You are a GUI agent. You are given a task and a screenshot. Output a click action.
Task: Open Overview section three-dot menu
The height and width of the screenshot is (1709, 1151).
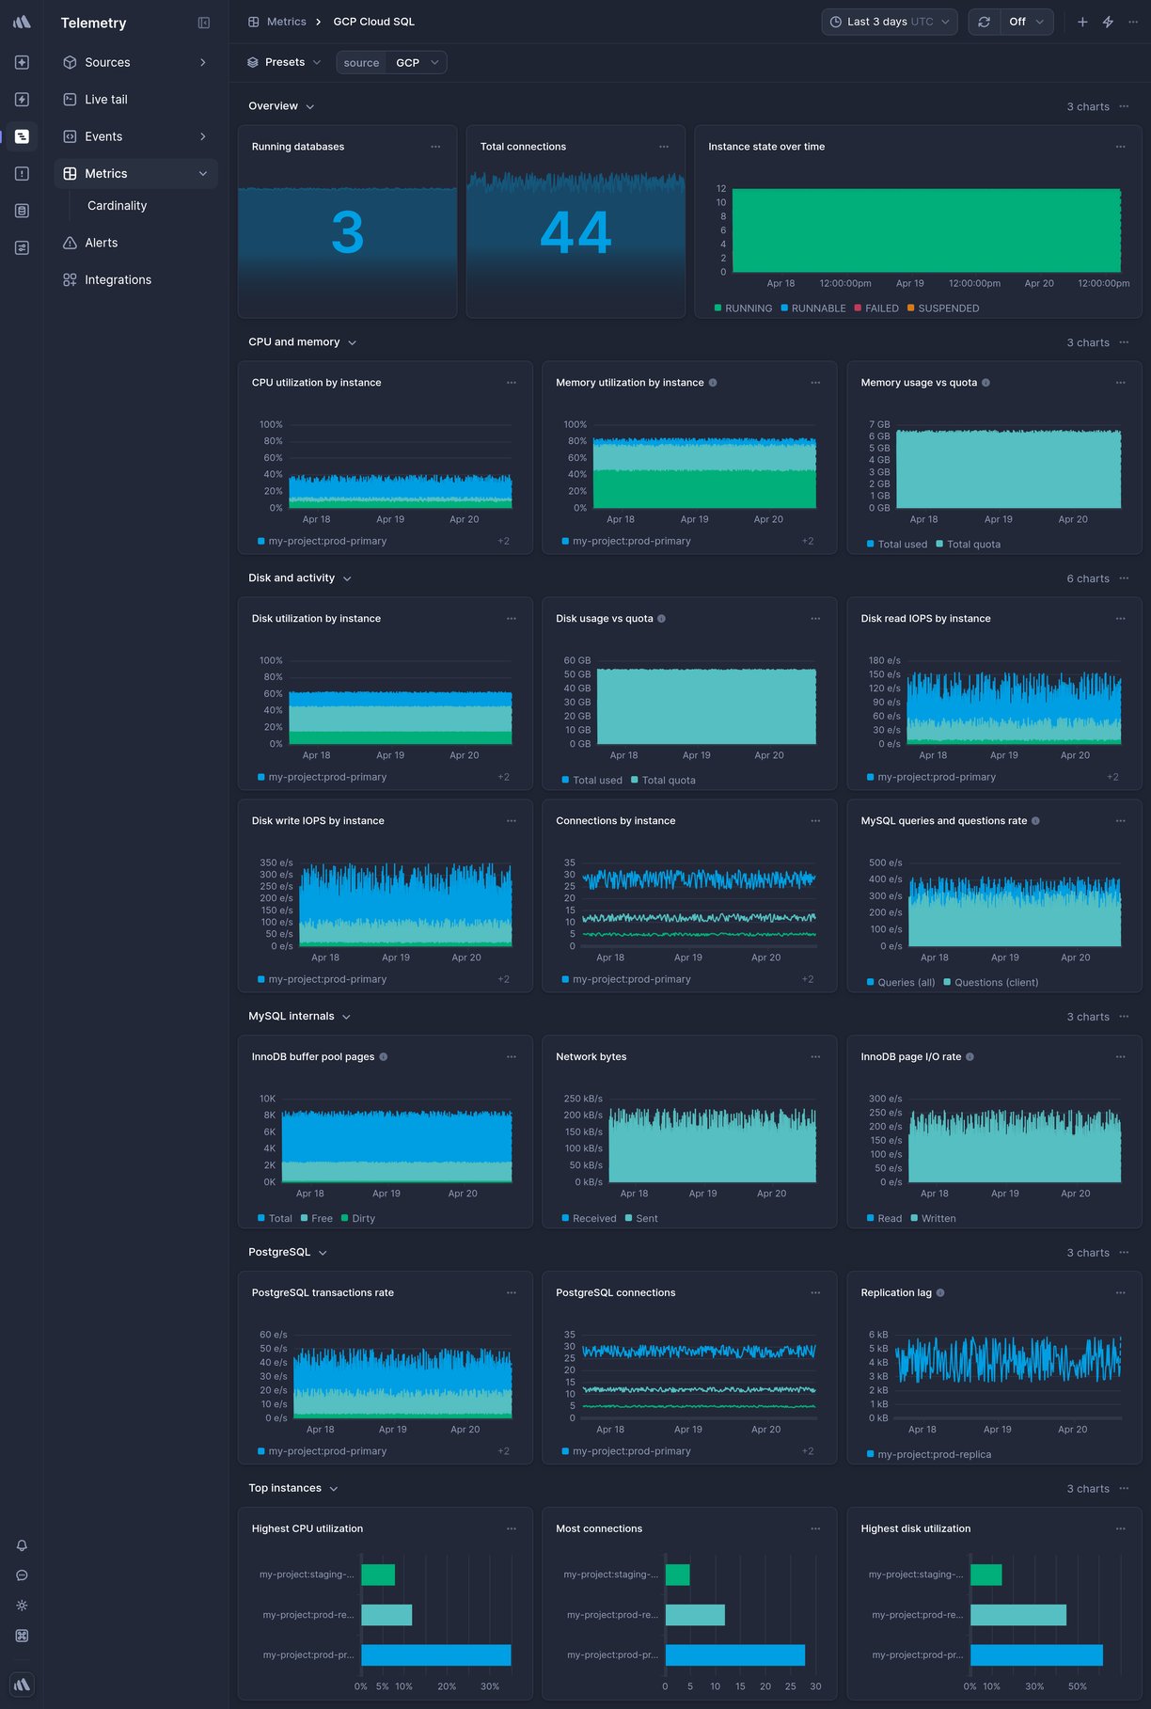[1124, 106]
